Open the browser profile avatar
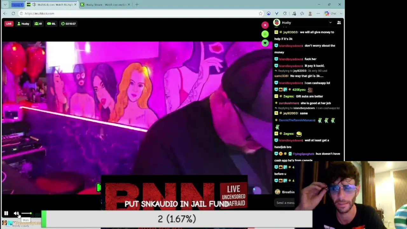 point(310,13)
